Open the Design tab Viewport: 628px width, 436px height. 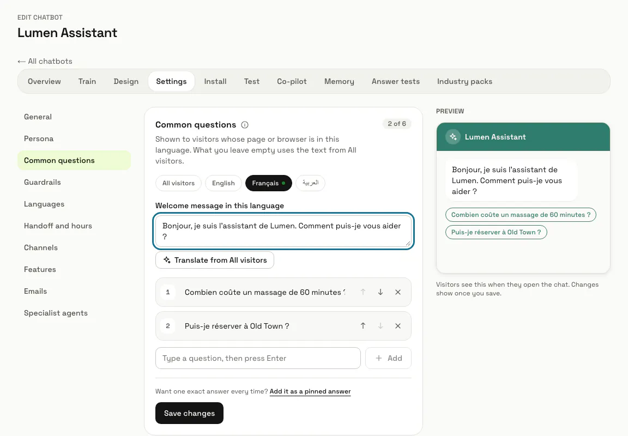click(x=126, y=81)
